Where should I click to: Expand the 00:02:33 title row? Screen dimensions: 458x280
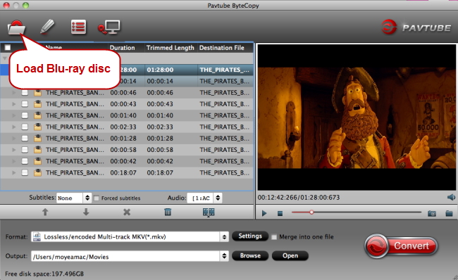pyautogui.click(x=13, y=127)
